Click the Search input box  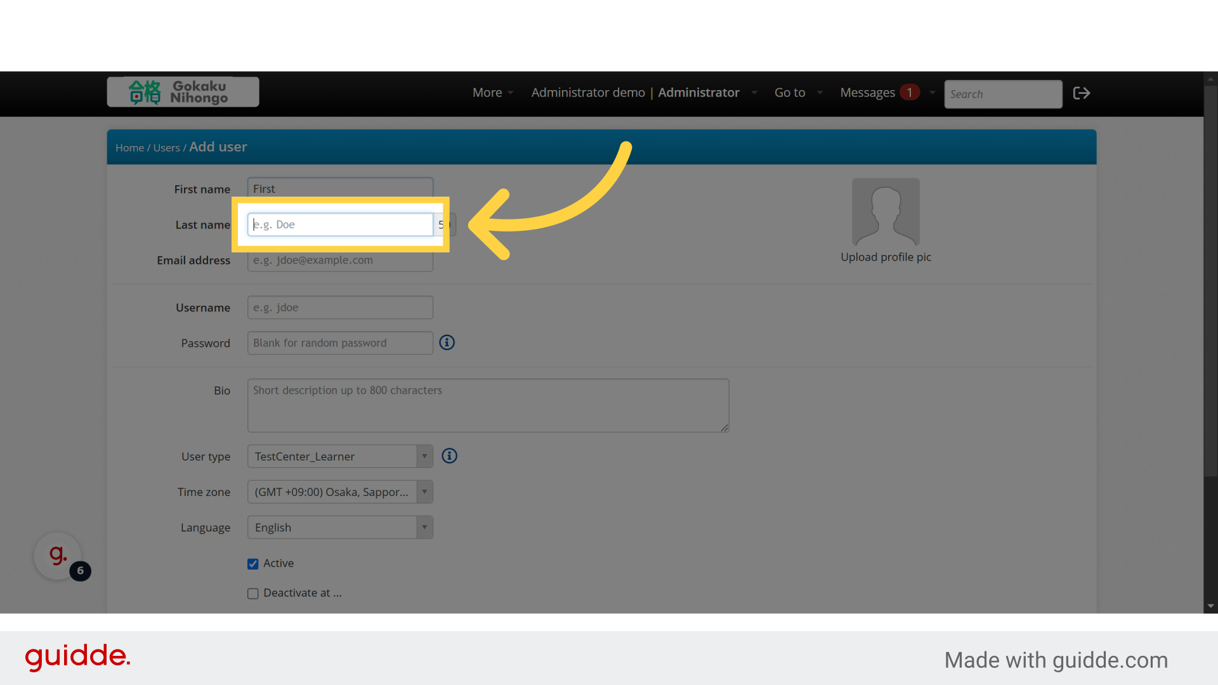tap(1002, 94)
